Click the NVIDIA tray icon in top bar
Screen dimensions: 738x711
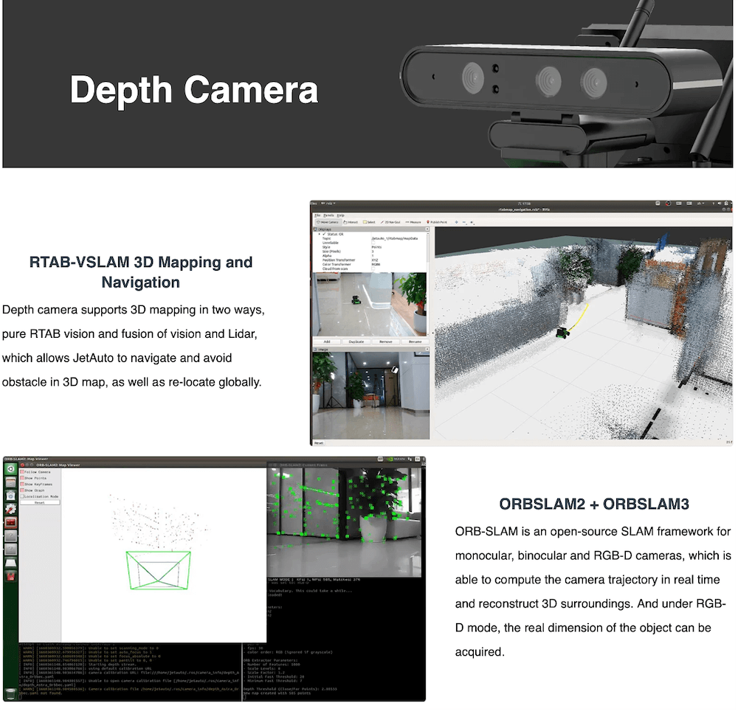pos(389,459)
